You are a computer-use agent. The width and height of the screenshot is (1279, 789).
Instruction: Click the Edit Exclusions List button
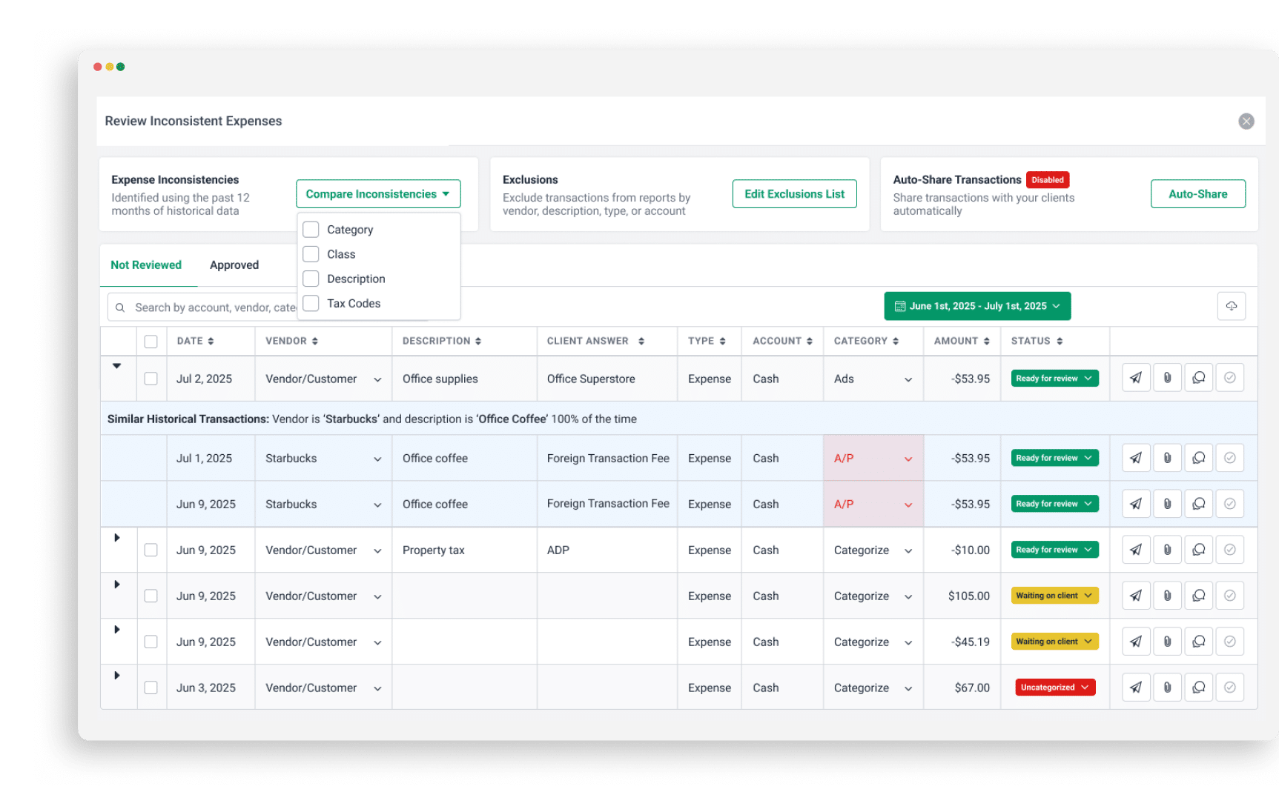794,193
